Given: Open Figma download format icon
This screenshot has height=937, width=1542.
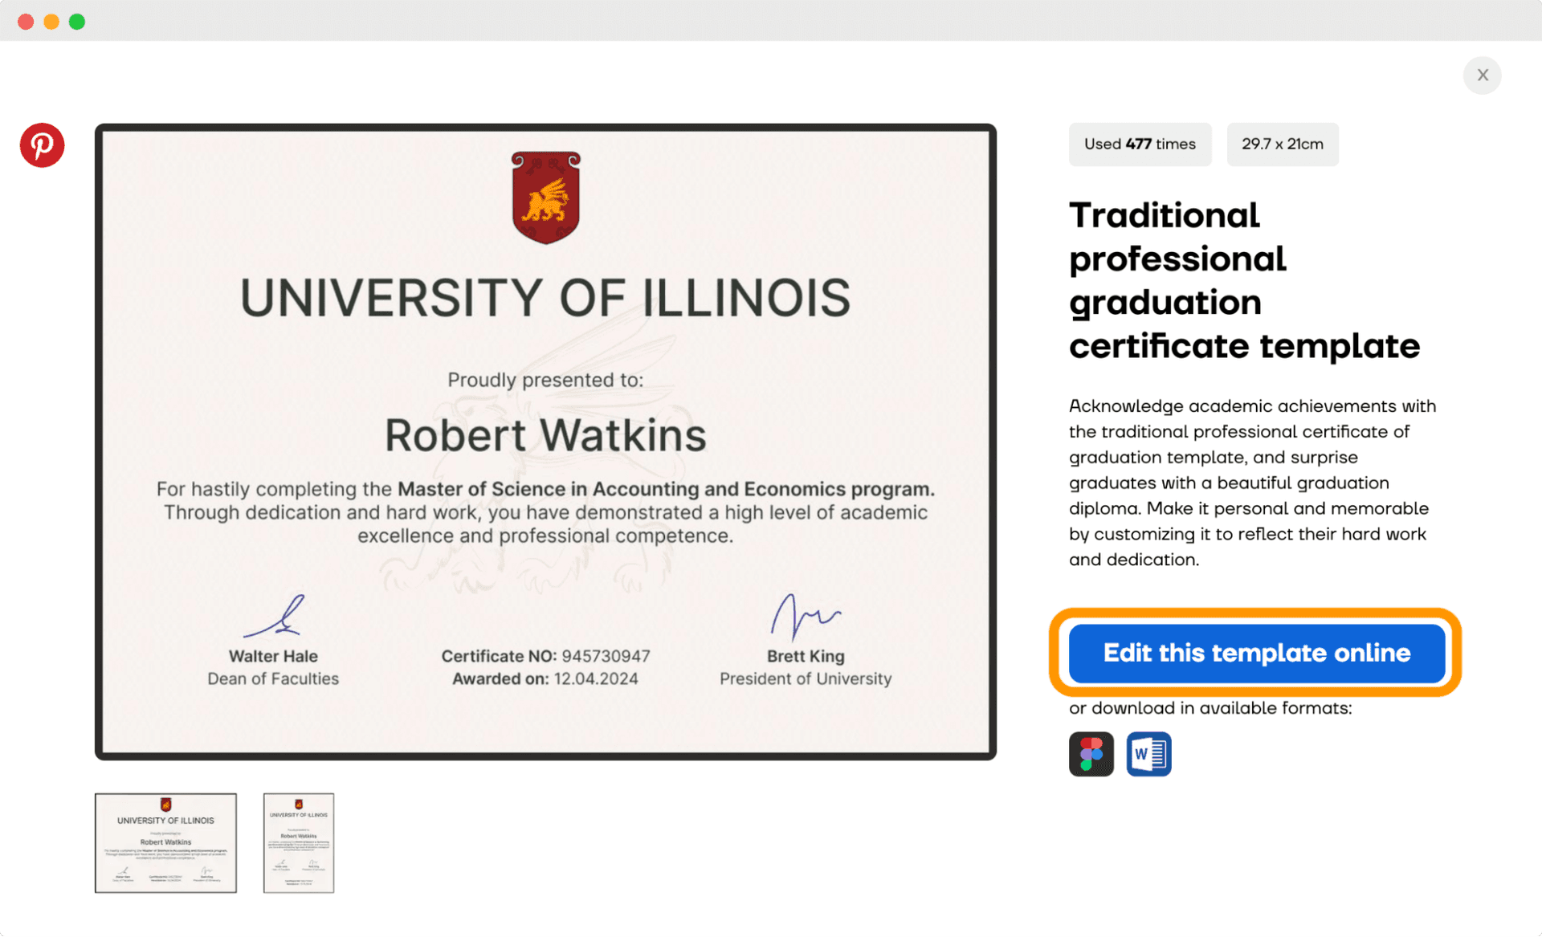Looking at the screenshot, I should (x=1091, y=756).
